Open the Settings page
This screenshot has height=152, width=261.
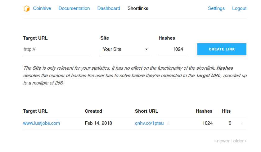(x=216, y=8)
